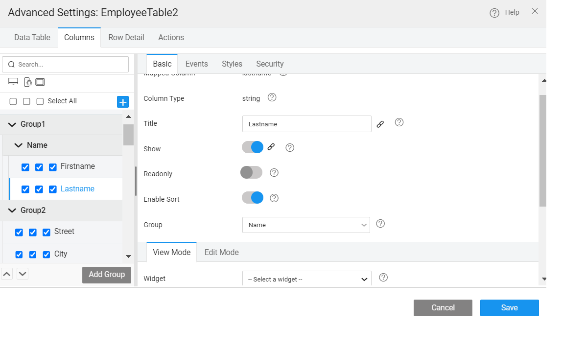This screenshot has height=351, width=562.
Task: Click the Save button
Action: [509, 308]
